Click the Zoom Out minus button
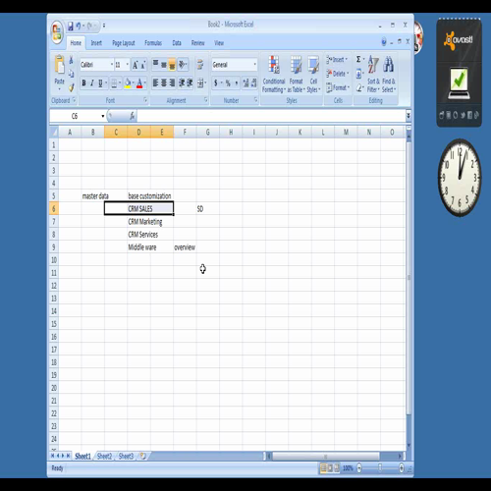The width and height of the screenshot is (491, 491). click(x=359, y=468)
